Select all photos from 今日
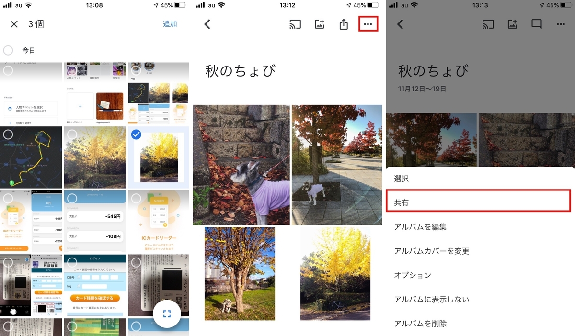575x336 pixels. point(8,50)
